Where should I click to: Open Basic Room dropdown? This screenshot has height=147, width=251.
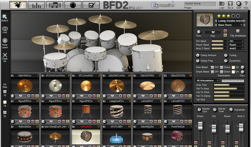point(230,25)
